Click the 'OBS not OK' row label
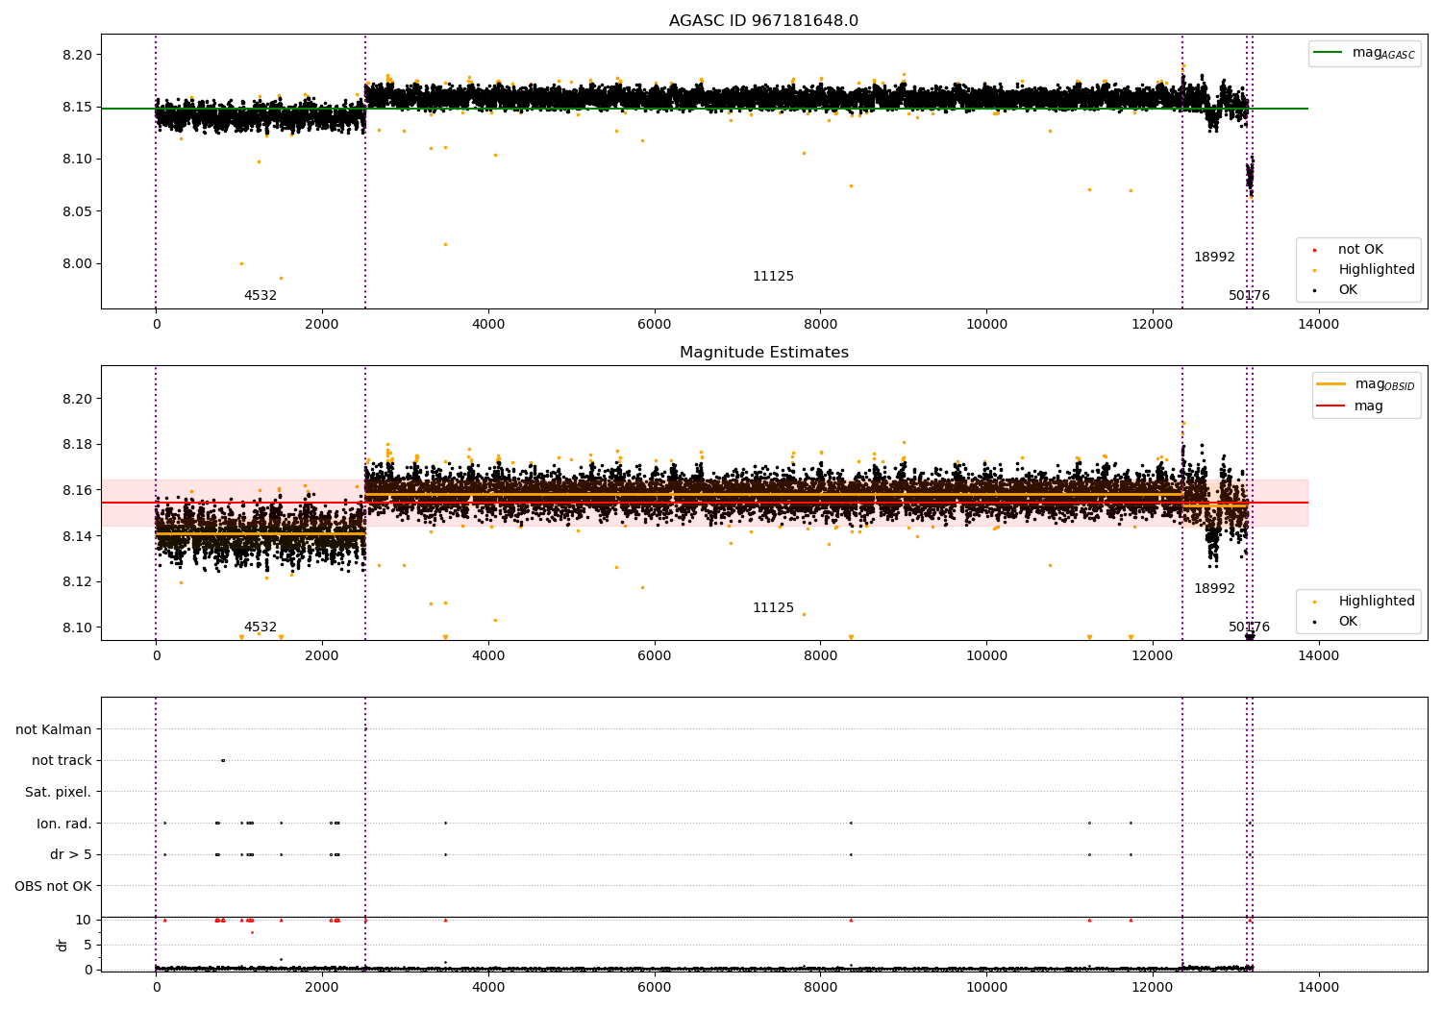Screen dimensions: 1442x1009 [53, 886]
